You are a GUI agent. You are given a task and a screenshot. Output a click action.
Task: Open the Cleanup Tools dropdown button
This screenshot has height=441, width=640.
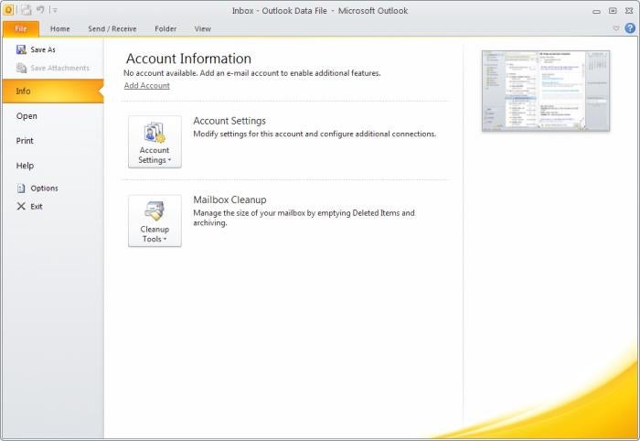pyautogui.click(x=155, y=220)
